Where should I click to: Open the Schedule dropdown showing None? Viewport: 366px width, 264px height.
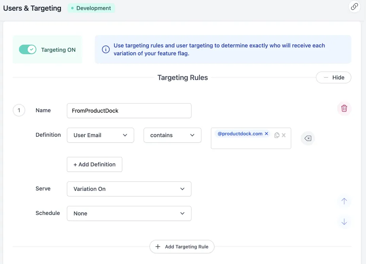click(x=129, y=213)
